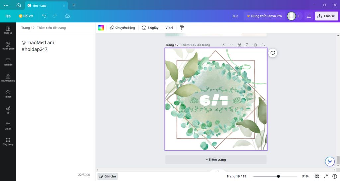This screenshot has width=340, height=181.
Task: Click the note text #hoidap247
Action: coord(34,49)
